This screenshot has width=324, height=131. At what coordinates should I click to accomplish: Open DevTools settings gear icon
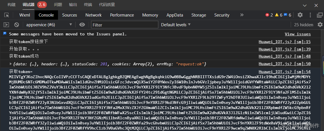coord(300,15)
